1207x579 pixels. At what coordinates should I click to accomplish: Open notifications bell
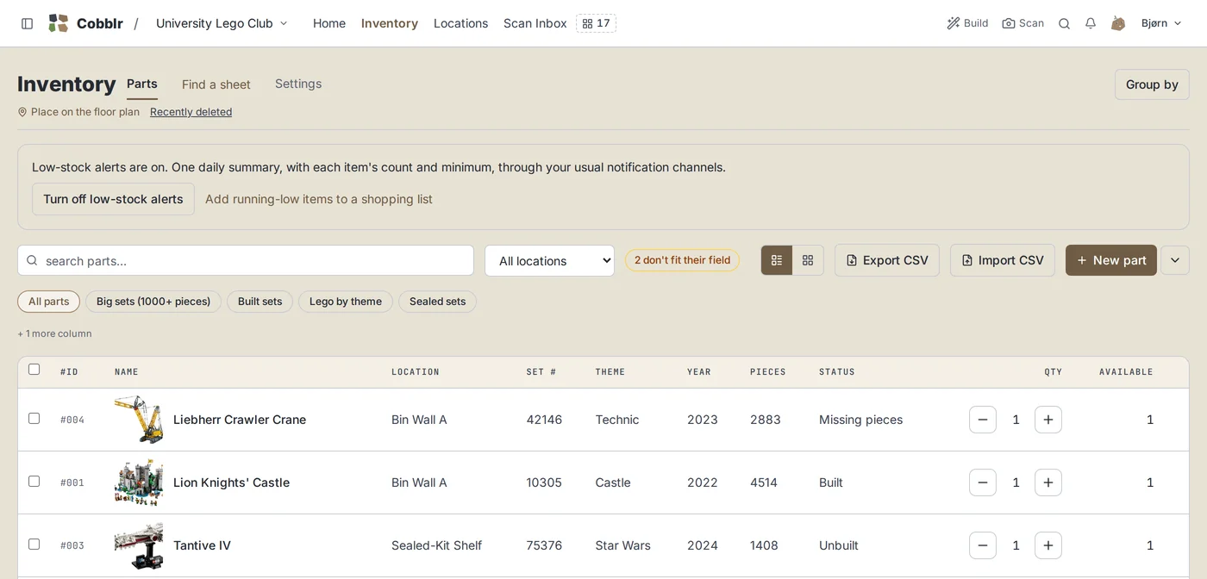pyautogui.click(x=1091, y=23)
